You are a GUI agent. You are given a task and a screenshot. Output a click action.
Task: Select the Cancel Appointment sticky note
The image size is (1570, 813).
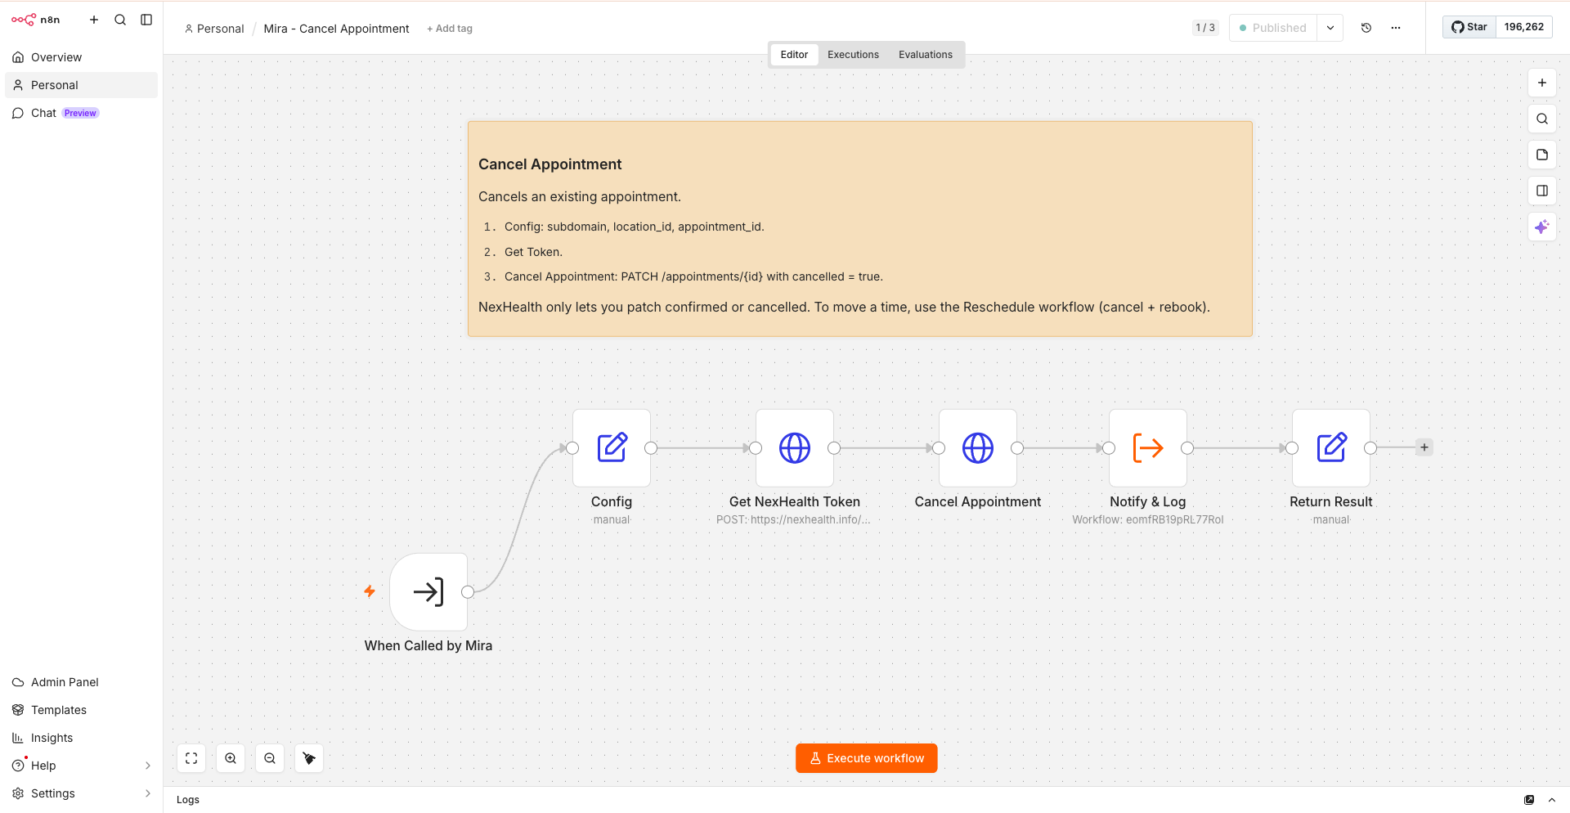pos(860,229)
